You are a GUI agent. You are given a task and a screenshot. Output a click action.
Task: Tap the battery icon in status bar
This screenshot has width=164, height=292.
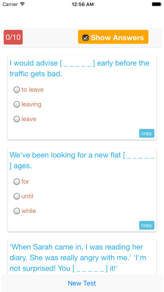click(156, 4)
